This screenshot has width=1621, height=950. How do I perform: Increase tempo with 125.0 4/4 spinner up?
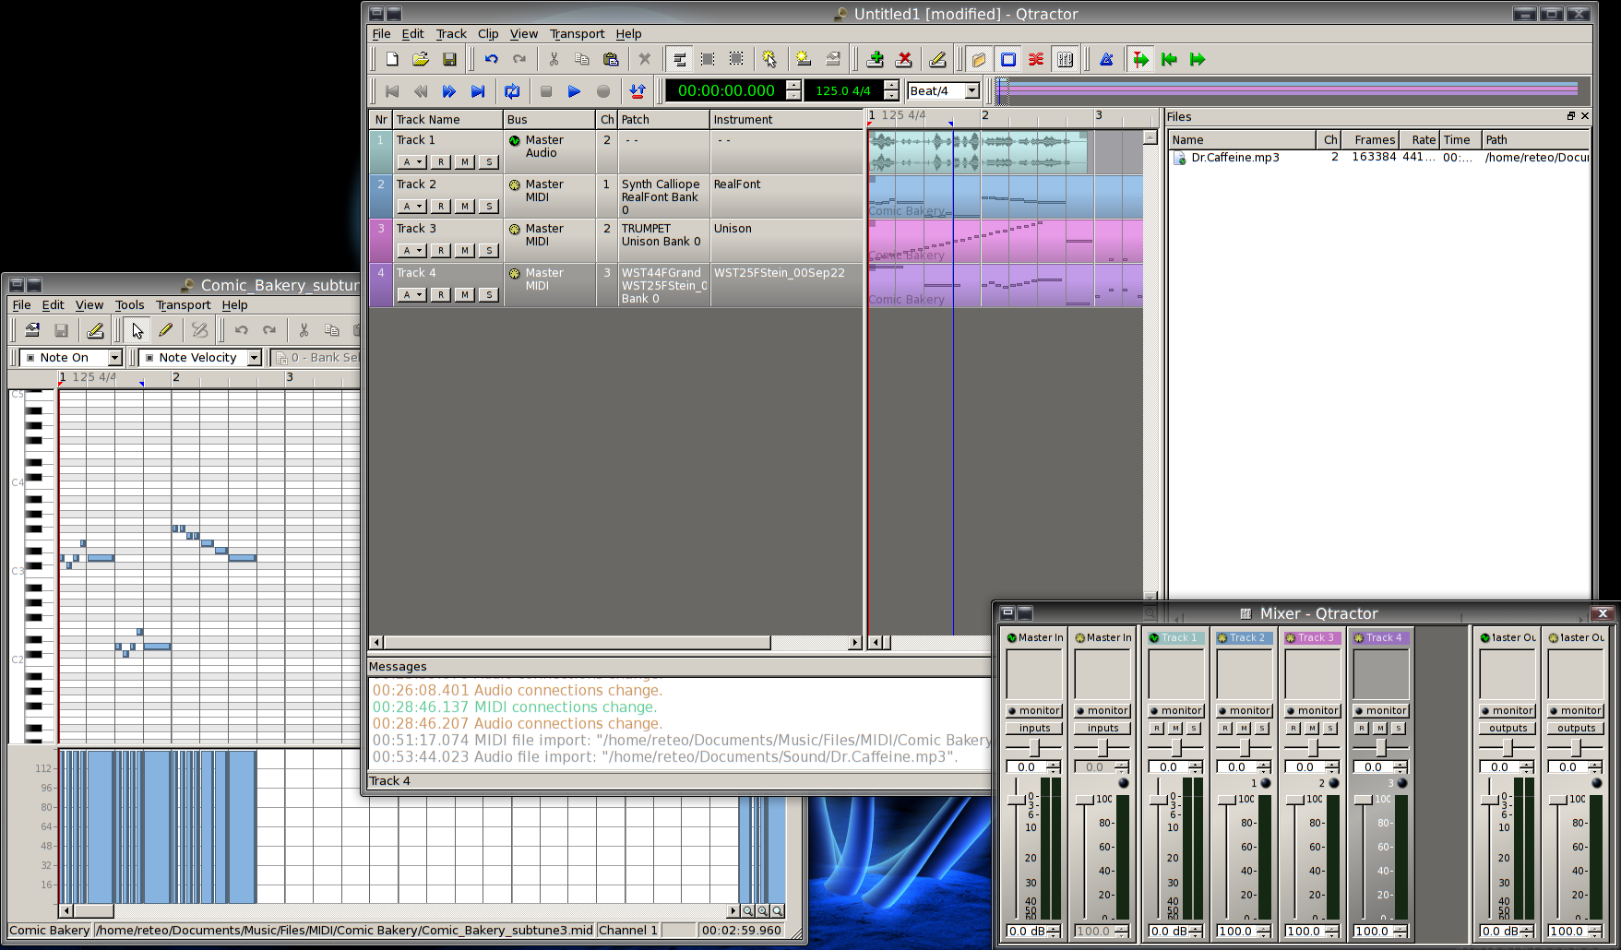pyautogui.click(x=891, y=86)
